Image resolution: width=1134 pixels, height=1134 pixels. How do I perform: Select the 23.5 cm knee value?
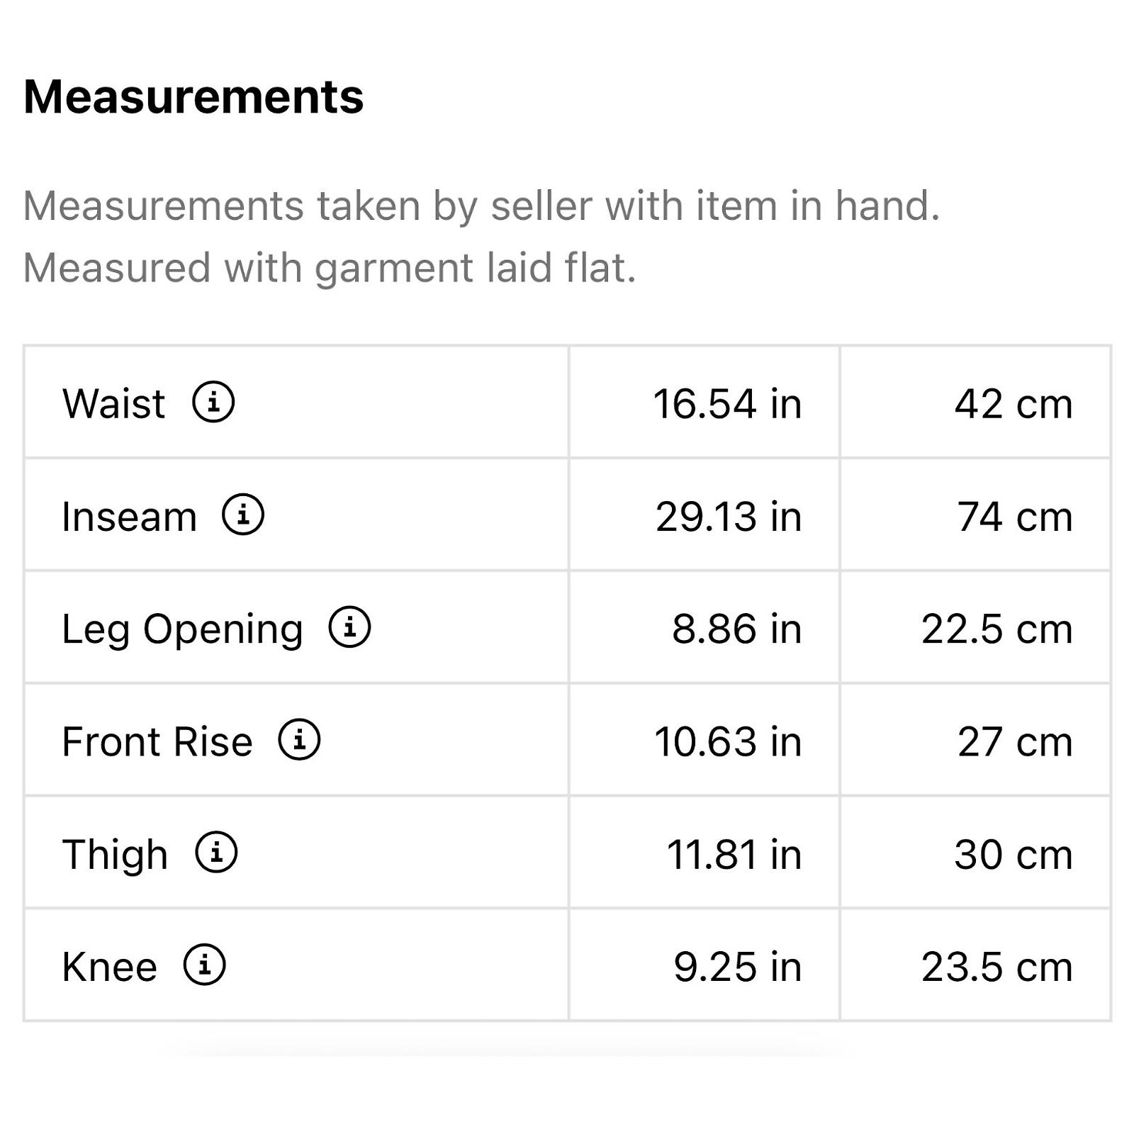[997, 967]
